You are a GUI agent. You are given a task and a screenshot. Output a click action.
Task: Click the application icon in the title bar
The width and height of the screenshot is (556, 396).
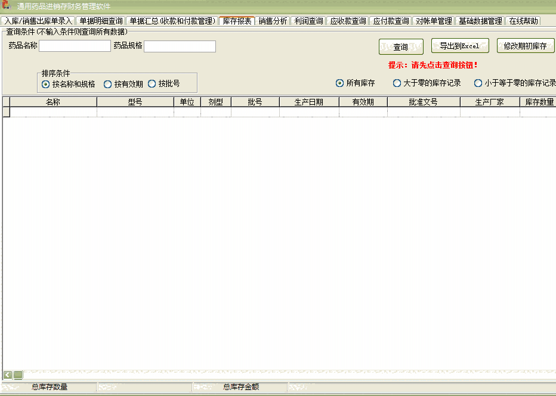7,5
